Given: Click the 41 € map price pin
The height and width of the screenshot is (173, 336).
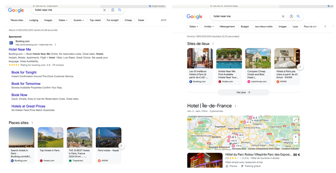Looking at the screenshot, I should [x=247, y=122].
